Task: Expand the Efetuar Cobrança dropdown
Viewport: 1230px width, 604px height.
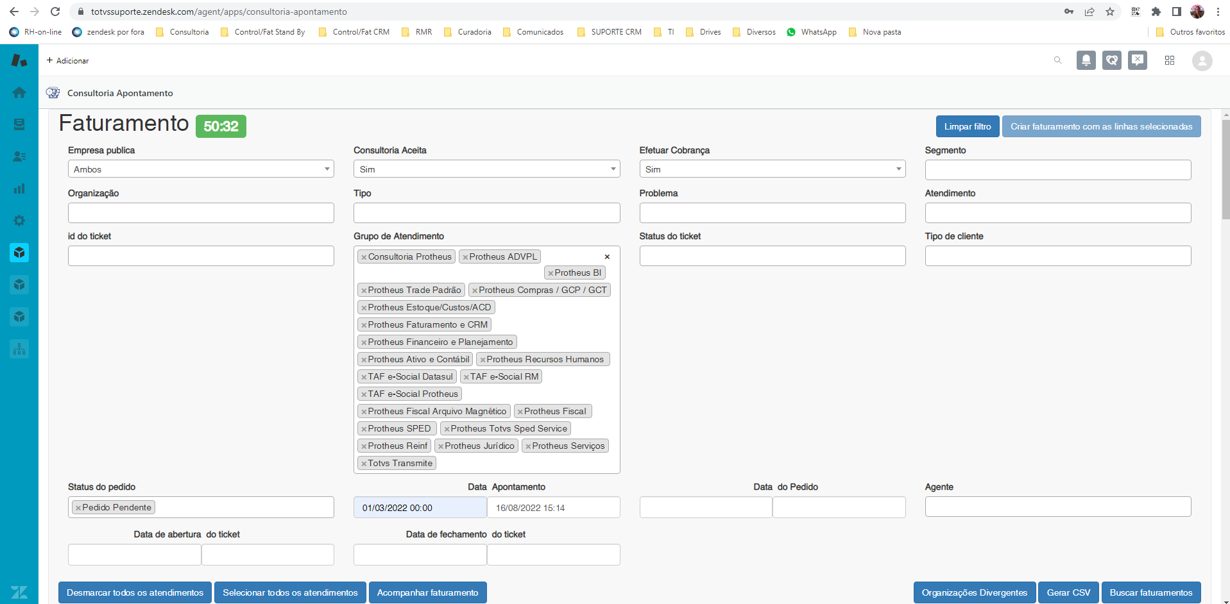Action: (772, 169)
